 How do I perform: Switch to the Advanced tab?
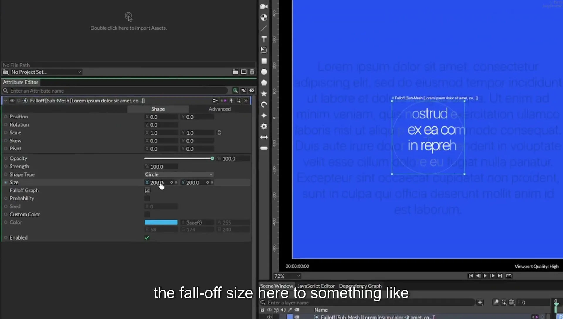click(220, 109)
